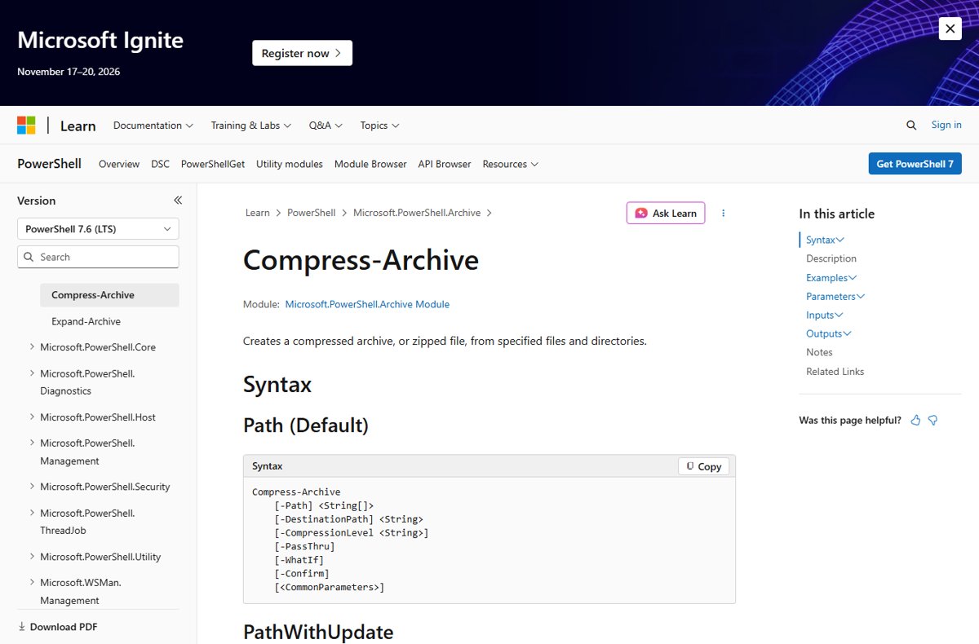979x644 pixels.
Task: Jump to Related Links in article nav
Action: click(835, 371)
